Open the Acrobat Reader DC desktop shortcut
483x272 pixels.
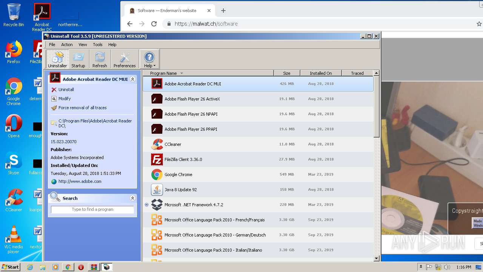tap(42, 17)
